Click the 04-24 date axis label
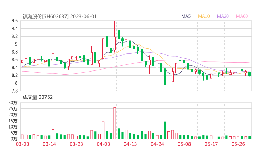Viewport: 255px width, 152px height. pos(157,144)
